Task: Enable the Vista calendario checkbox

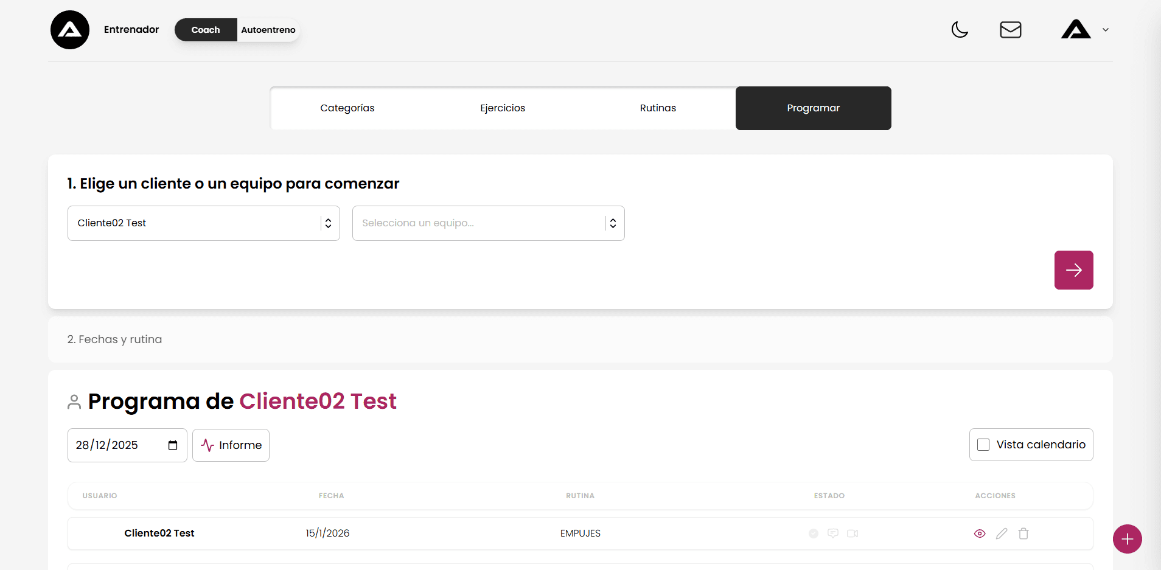Action: [983, 445]
